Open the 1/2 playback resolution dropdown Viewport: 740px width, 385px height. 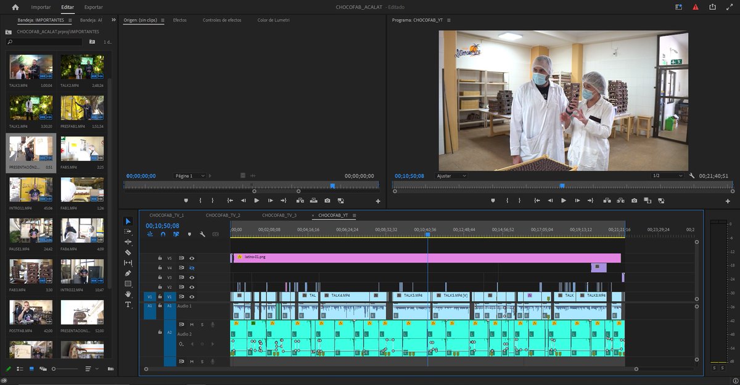667,176
